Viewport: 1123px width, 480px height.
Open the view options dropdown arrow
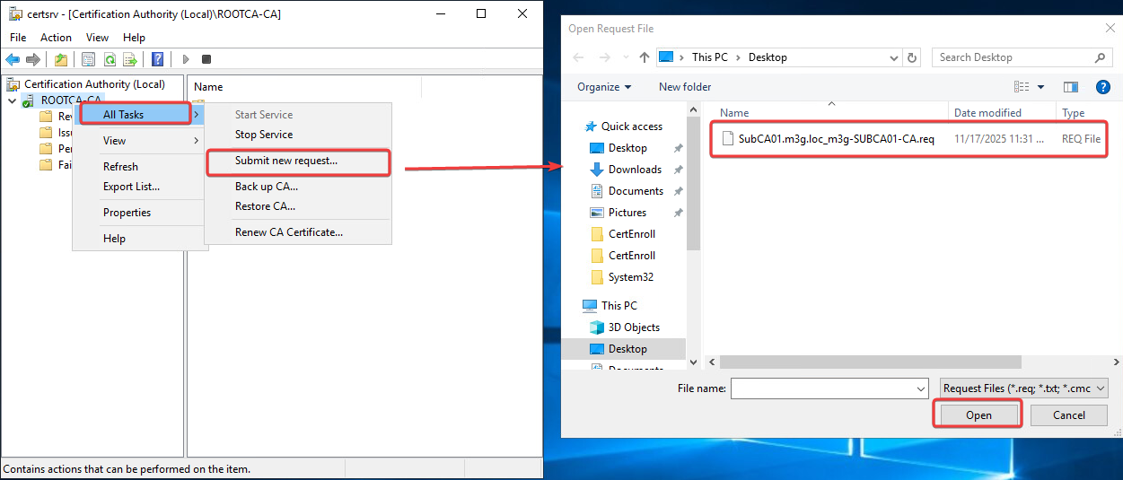(1041, 87)
